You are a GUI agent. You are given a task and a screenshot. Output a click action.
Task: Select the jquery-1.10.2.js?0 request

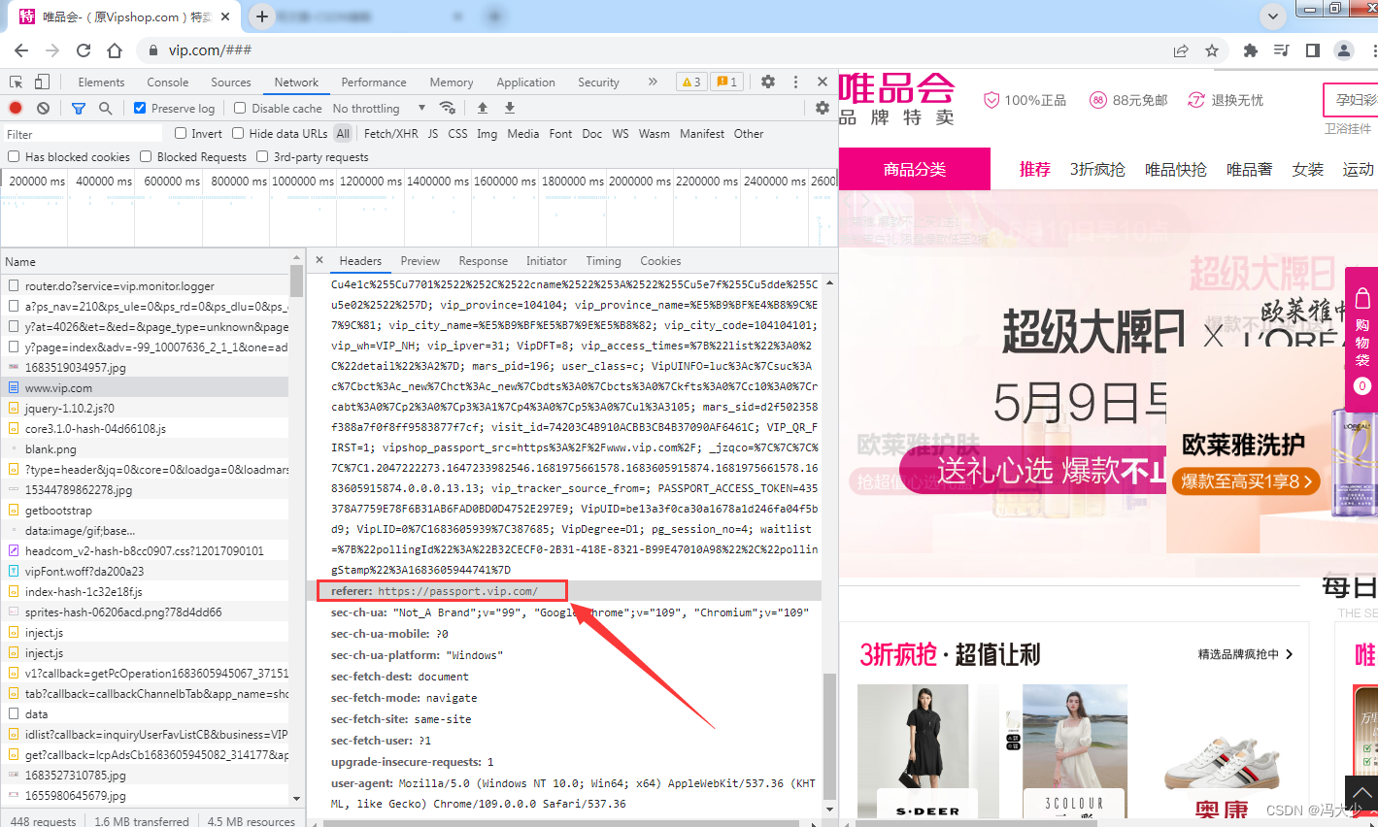145,408
